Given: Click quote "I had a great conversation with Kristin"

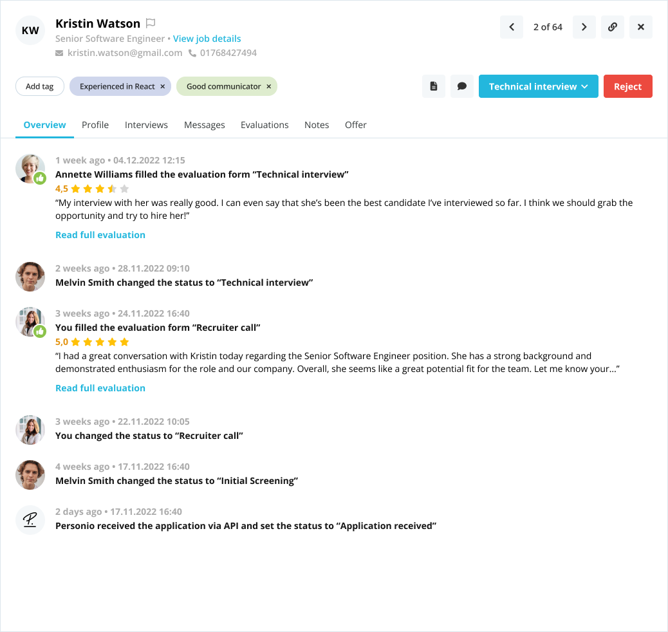Looking at the screenshot, I should [x=337, y=362].
